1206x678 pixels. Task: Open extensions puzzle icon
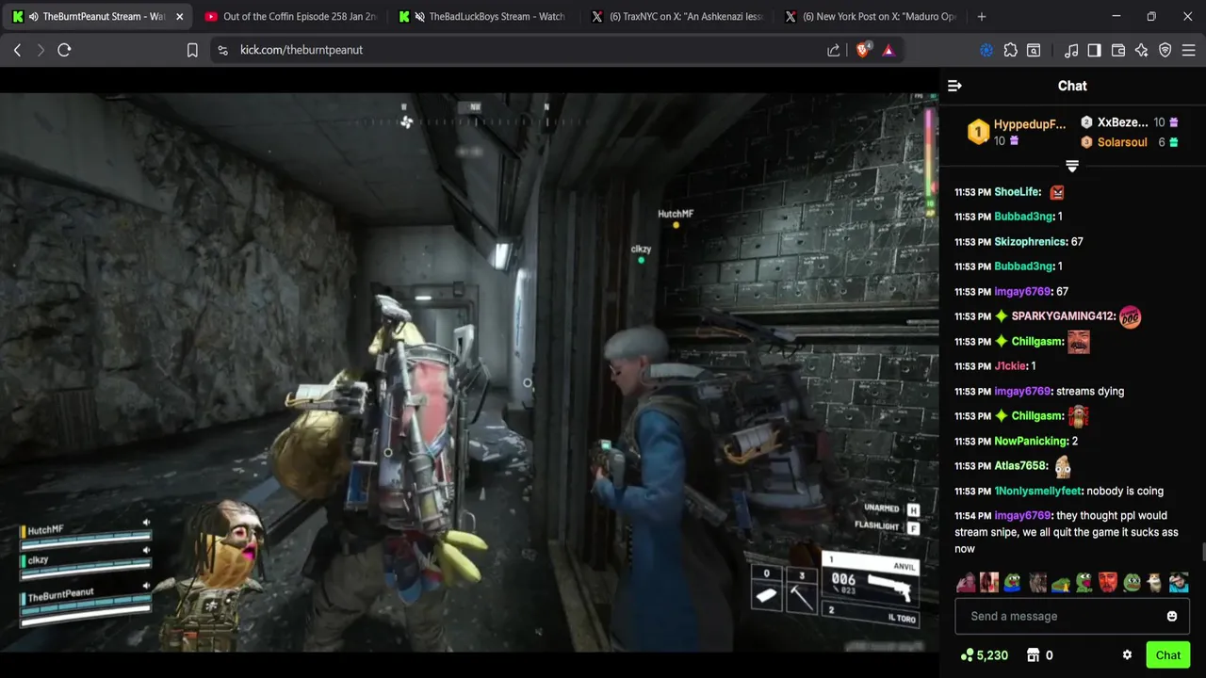[1010, 50]
